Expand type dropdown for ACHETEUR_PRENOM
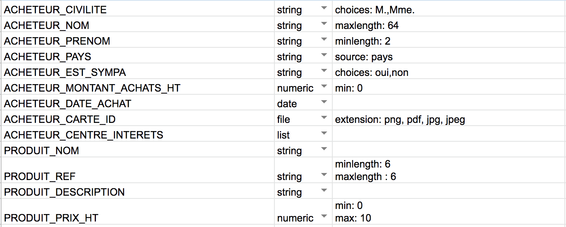 [x=324, y=40]
